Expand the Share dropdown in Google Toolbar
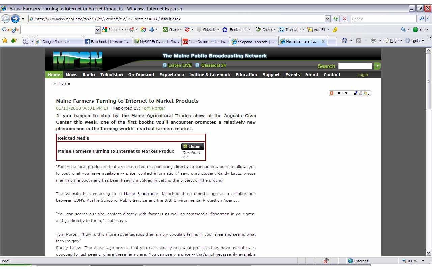The width and height of the screenshot is (432, 270). point(181,30)
